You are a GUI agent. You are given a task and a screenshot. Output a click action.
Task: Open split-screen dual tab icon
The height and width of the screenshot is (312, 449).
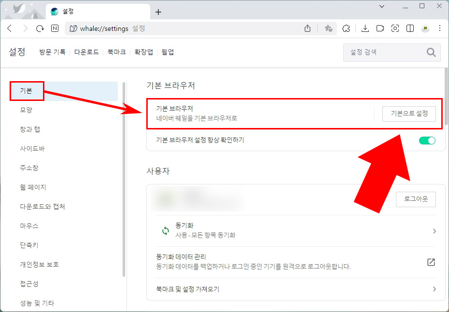[410, 28]
